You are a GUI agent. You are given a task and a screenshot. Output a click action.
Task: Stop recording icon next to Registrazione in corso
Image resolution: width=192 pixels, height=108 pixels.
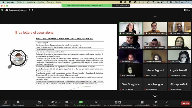[x=33, y=10]
